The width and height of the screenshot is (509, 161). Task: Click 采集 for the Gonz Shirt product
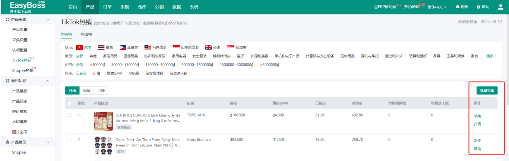coord(477,141)
